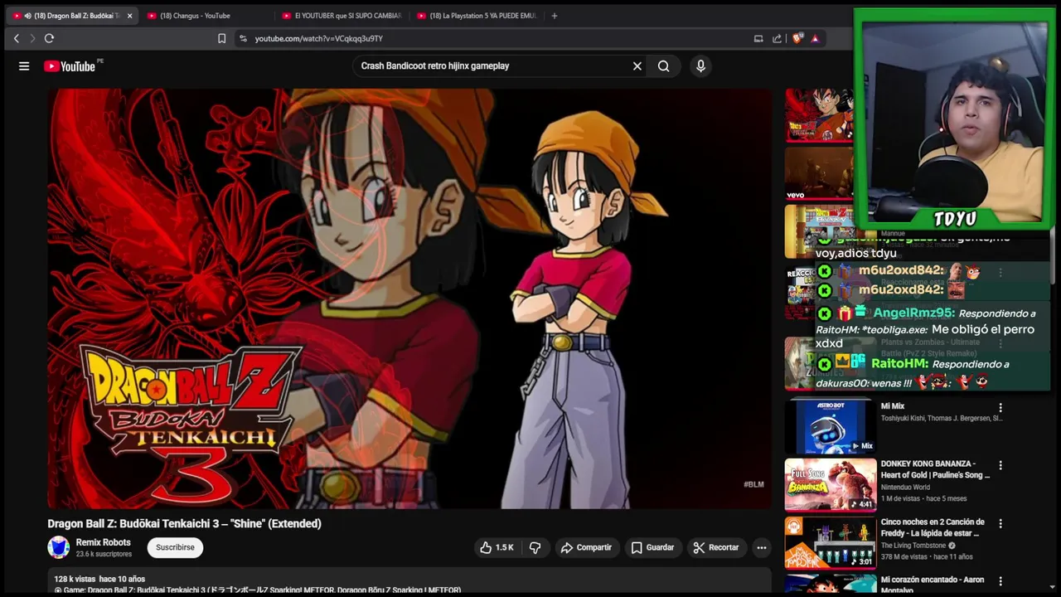Subscribe with Suscribirse button
Image resolution: width=1061 pixels, height=597 pixels.
[175, 547]
